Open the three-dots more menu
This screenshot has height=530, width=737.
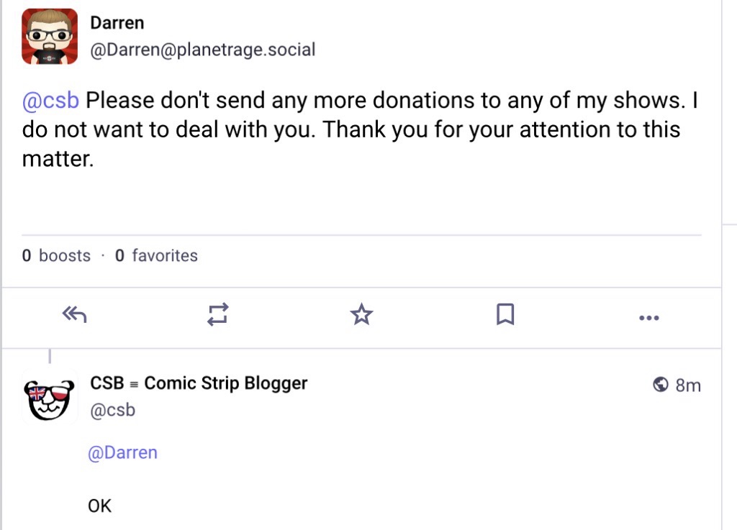[x=648, y=317]
